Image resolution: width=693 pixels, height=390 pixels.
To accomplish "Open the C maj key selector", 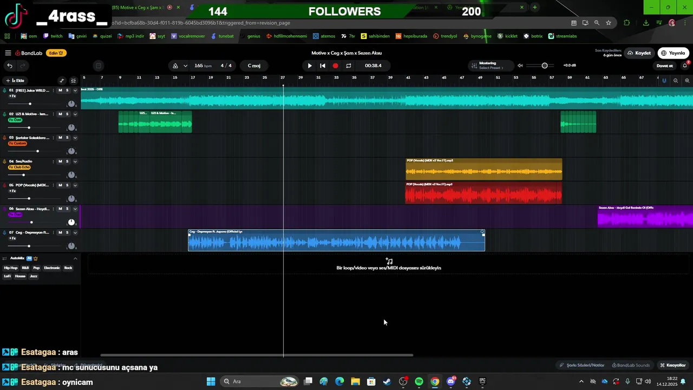I will coord(254,66).
